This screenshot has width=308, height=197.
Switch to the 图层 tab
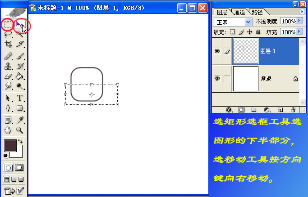pos(222,12)
